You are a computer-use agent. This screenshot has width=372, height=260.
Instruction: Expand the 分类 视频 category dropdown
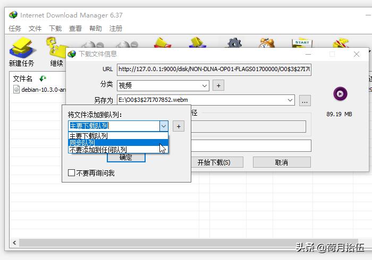pyautogui.click(x=205, y=86)
